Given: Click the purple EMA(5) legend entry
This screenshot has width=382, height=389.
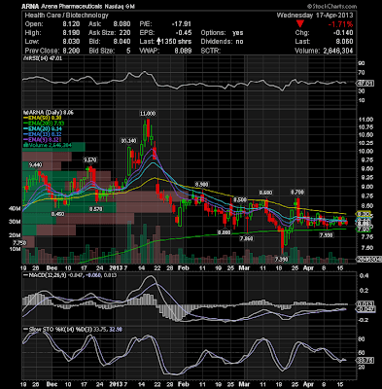Looking at the screenshot, I should pos(41,140).
